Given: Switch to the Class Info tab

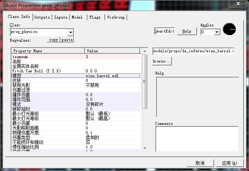Looking at the screenshot, I should 19,17.
